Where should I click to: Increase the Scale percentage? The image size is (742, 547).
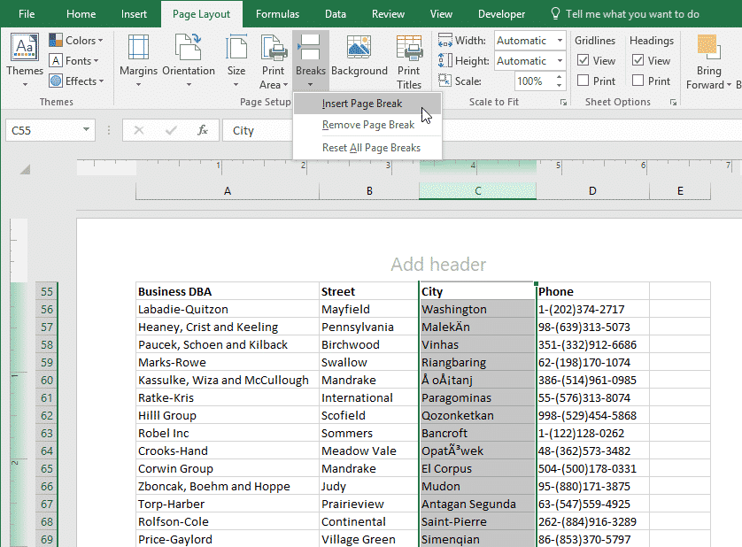(x=560, y=77)
